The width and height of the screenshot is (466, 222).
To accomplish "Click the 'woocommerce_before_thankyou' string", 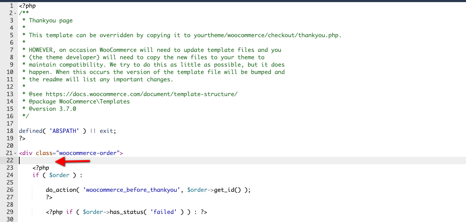I will pos(132,190).
